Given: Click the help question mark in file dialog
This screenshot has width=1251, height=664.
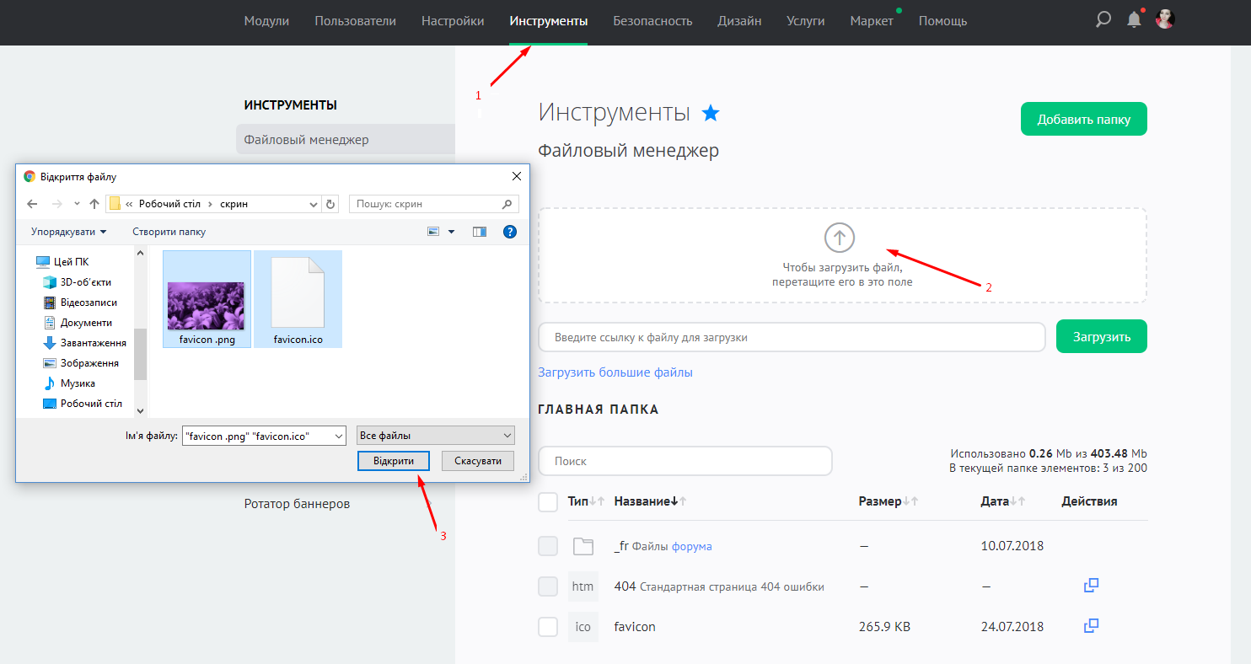Looking at the screenshot, I should 509,232.
